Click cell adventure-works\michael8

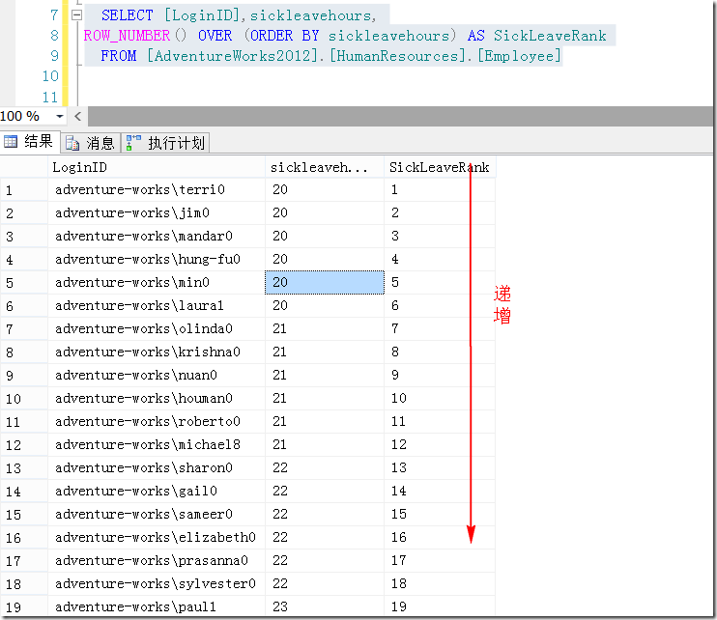point(156,444)
